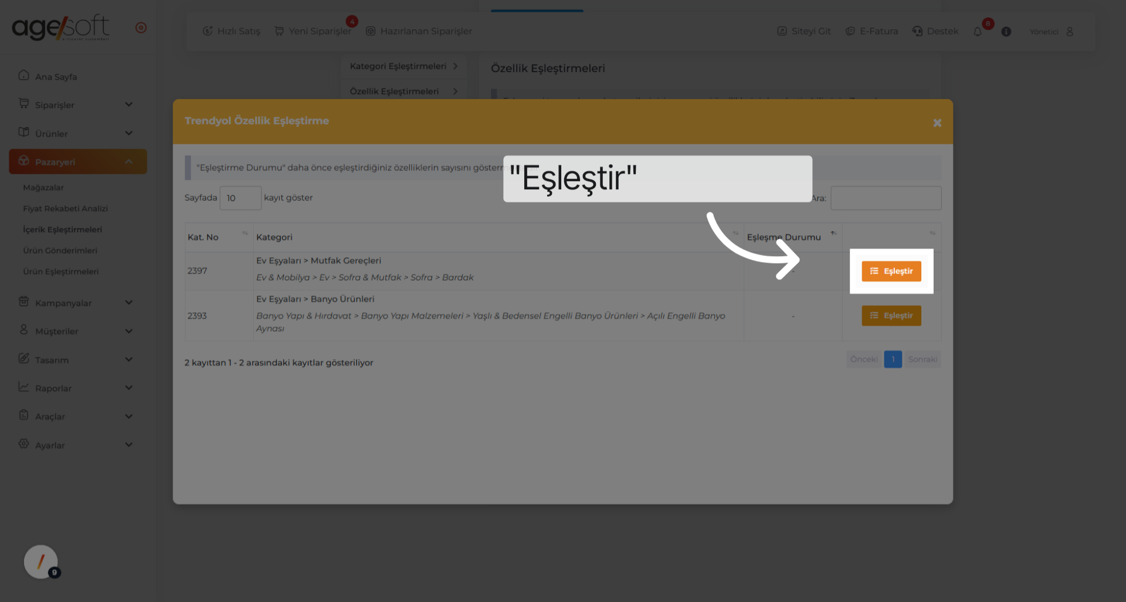
Task: Click the info circle icon
Action: click(1006, 32)
